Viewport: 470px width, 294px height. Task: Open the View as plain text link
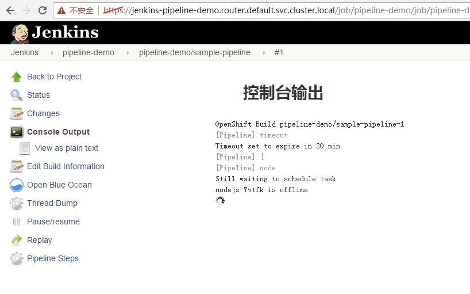pos(67,148)
